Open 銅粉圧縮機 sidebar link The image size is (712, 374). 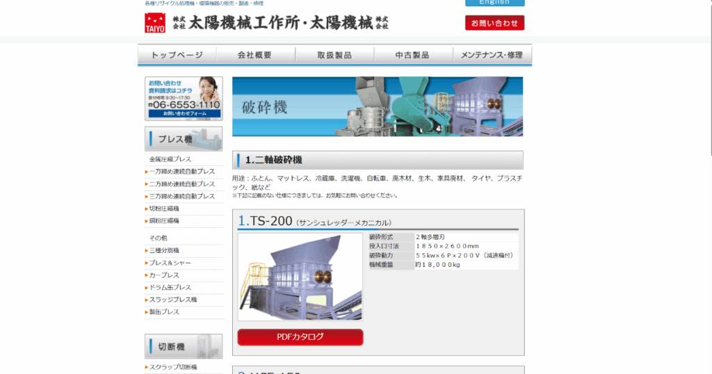[x=164, y=220]
